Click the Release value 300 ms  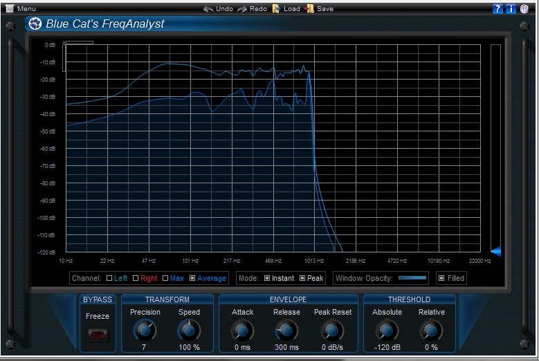(286, 347)
